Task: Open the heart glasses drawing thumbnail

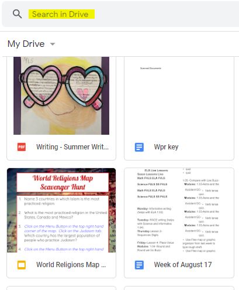Action: [61, 95]
